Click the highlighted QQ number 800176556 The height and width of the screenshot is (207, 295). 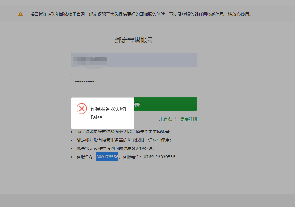point(108,157)
